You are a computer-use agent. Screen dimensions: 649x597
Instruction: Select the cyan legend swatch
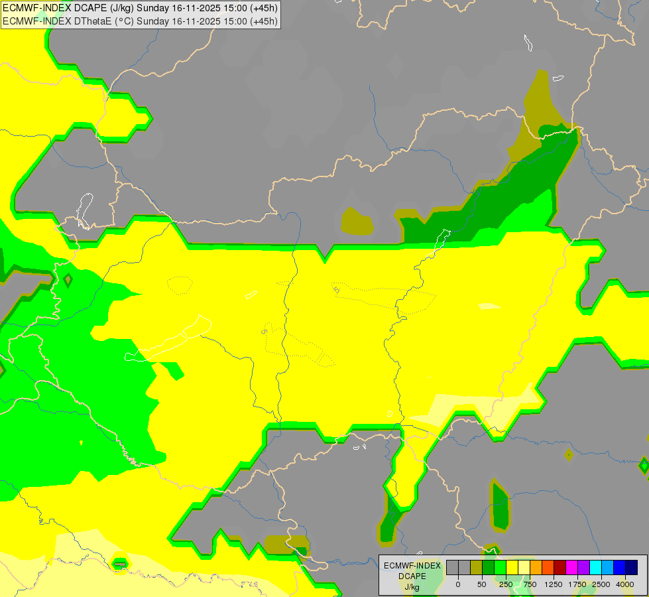coord(595,568)
